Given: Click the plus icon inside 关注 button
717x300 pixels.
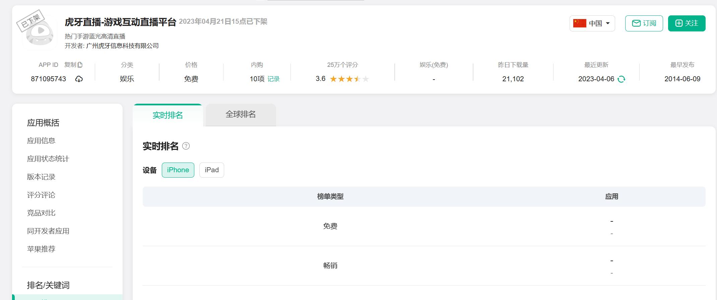Looking at the screenshot, I should pos(679,23).
